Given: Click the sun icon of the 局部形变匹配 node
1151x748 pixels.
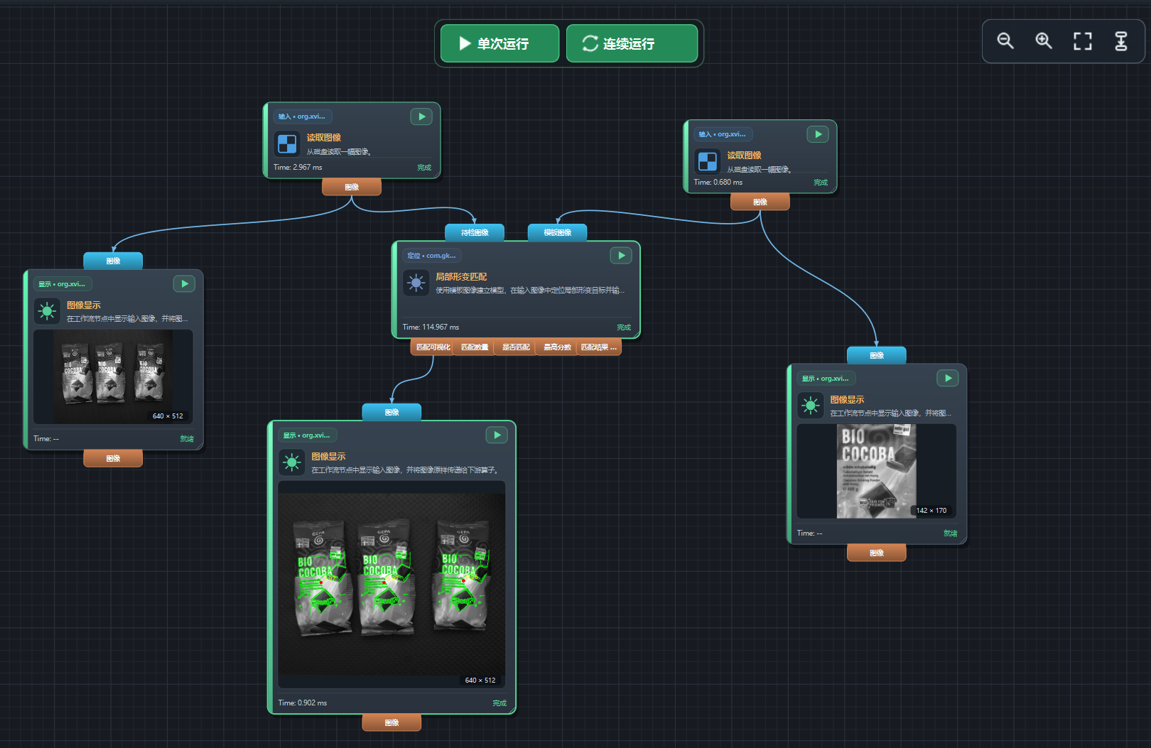Looking at the screenshot, I should pyautogui.click(x=416, y=283).
